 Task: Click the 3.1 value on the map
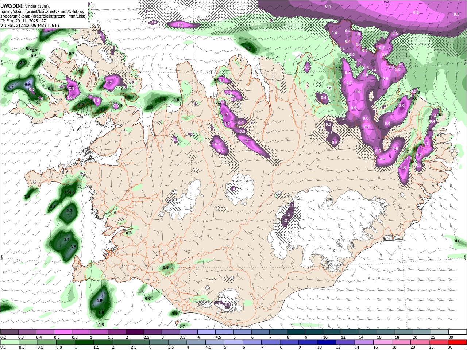click(67, 239)
